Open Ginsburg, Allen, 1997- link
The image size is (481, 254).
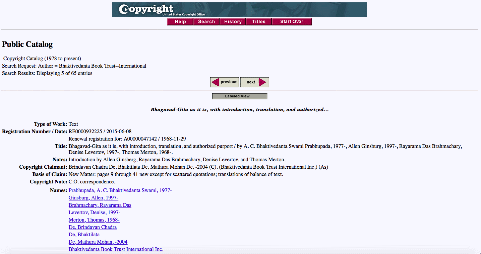pos(93,198)
